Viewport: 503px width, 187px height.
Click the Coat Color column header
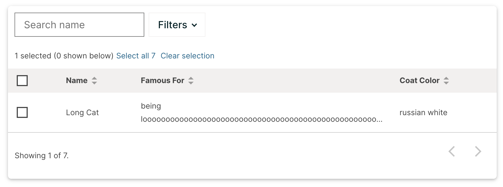pos(419,80)
